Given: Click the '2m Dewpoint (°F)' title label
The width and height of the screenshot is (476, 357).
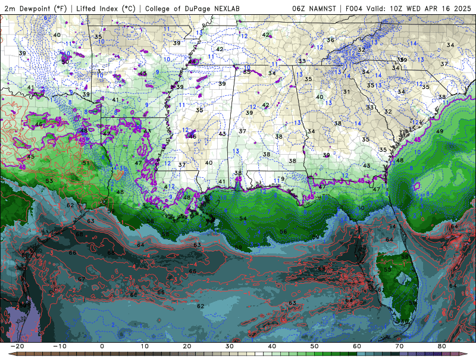Looking at the screenshot, I should tap(36, 8).
